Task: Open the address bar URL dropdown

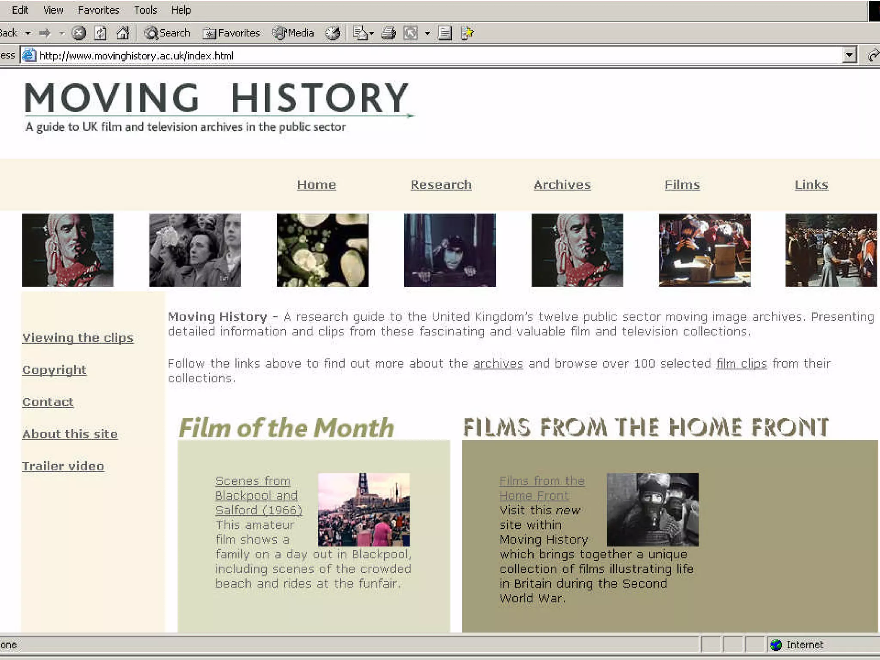Action: pos(849,55)
